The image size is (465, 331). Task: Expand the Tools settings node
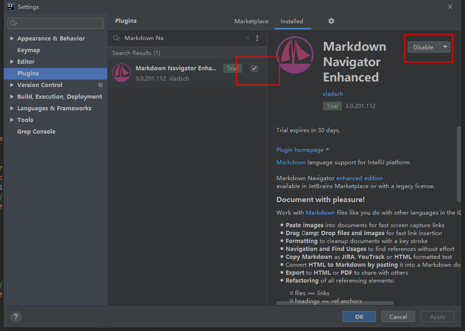(12, 120)
